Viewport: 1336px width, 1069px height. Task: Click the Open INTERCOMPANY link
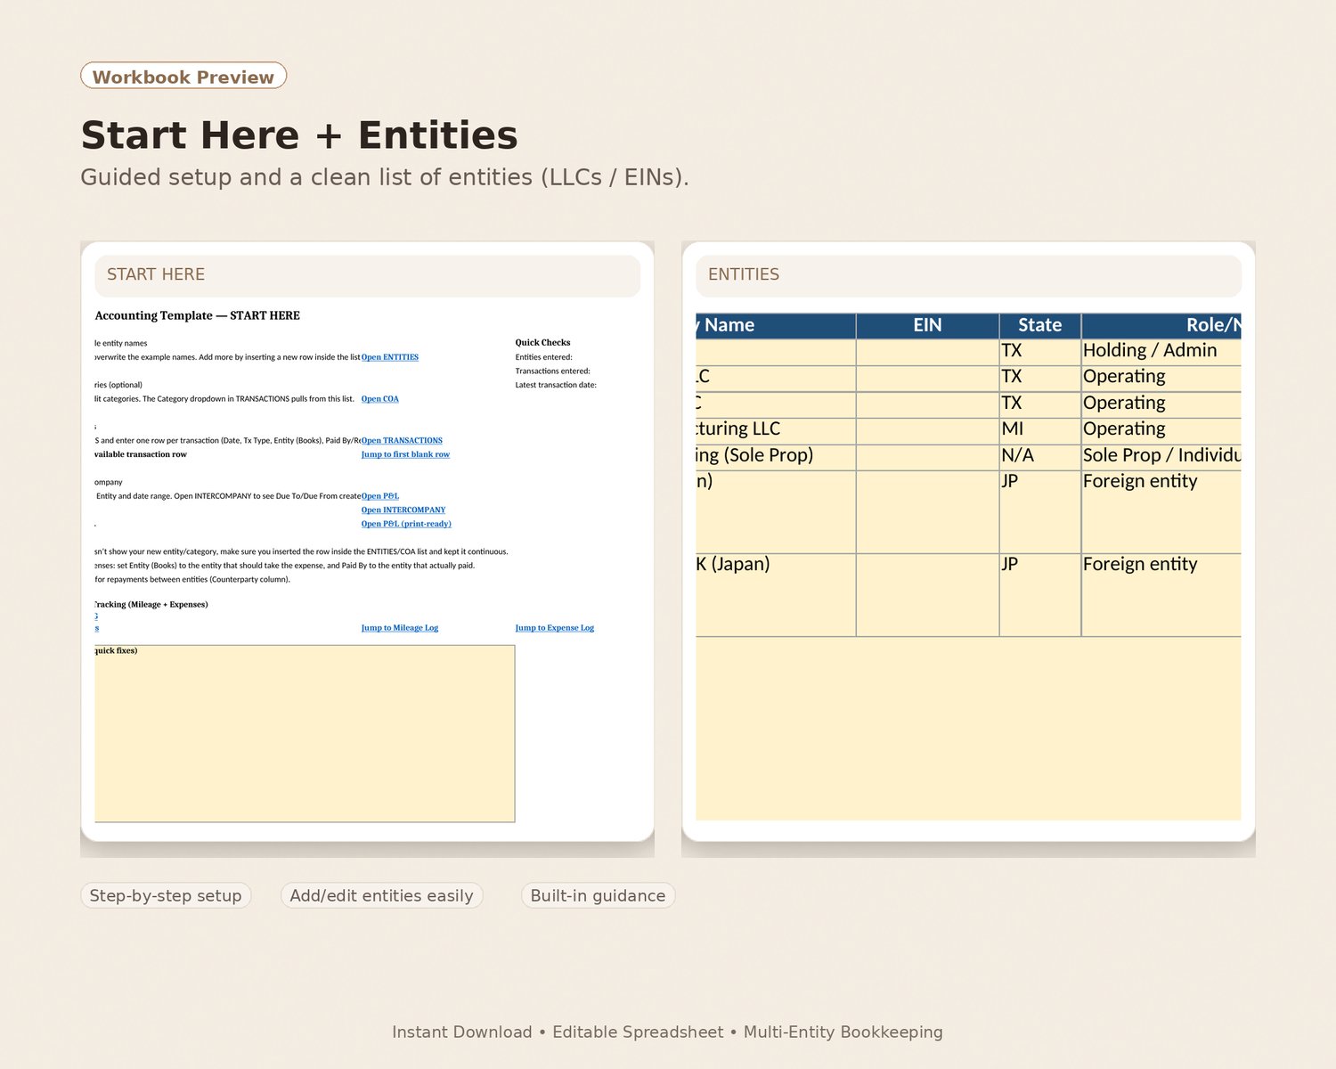[403, 510]
